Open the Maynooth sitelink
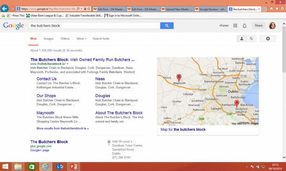Screen dimensions: 286x171 point(45,113)
